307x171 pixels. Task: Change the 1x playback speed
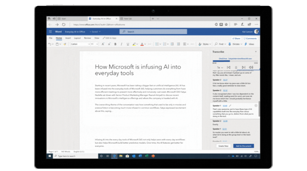point(220,67)
